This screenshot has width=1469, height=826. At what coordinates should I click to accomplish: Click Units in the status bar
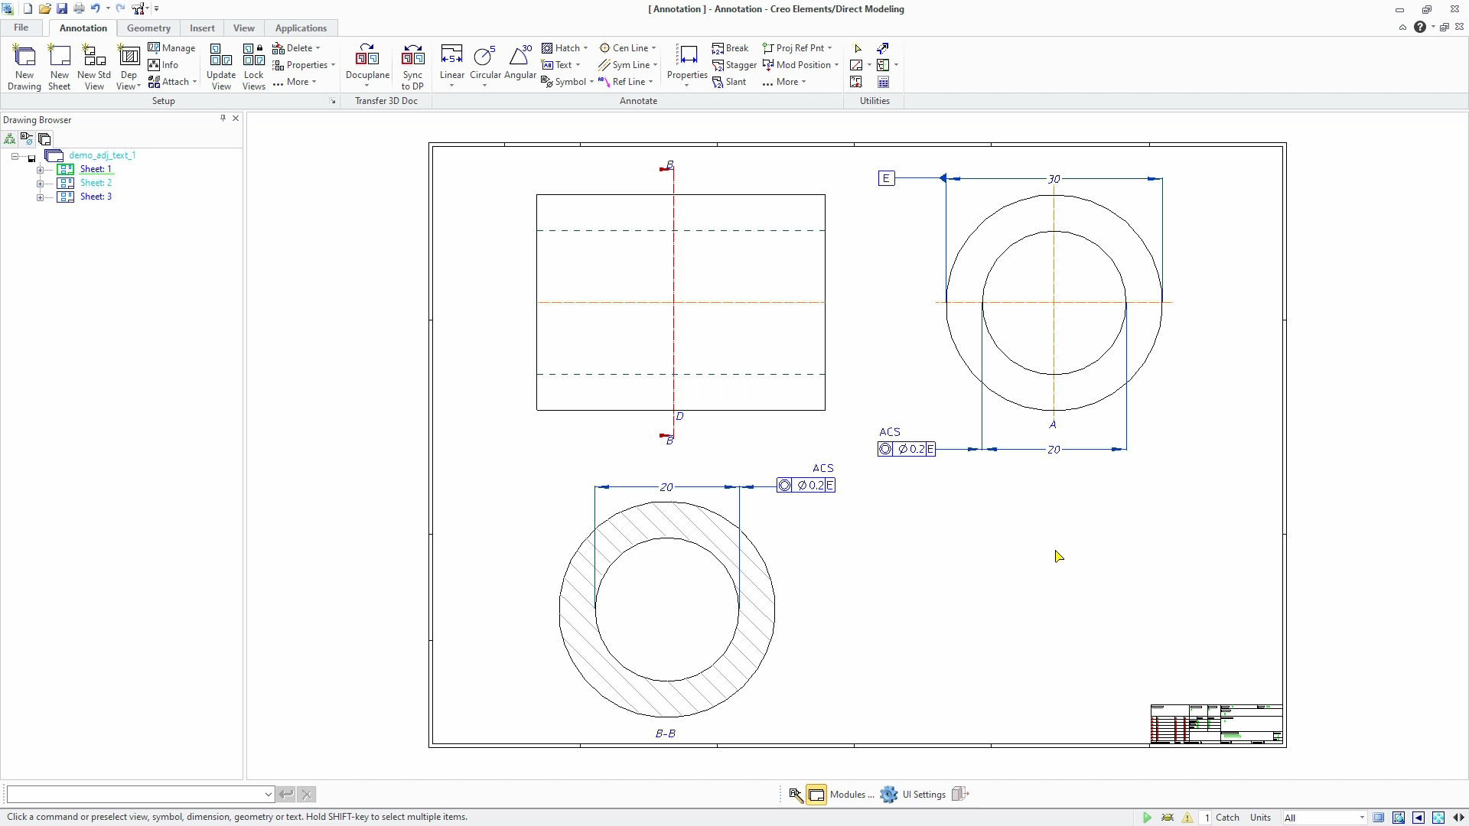[1260, 818]
